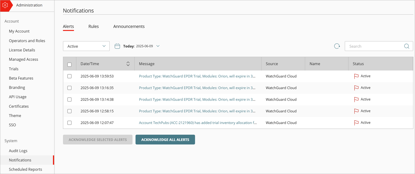Select the checkbox for the 12:58:15 alert
415x174 pixels.
[69, 111]
